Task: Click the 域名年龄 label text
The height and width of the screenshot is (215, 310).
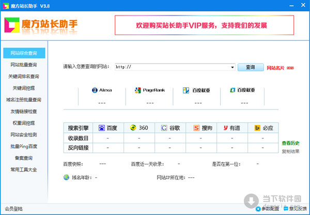Action: [82, 177]
